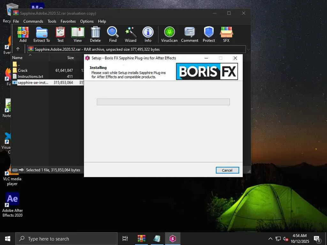
Task: Select the parent folder '..' row
Action: 48,64
